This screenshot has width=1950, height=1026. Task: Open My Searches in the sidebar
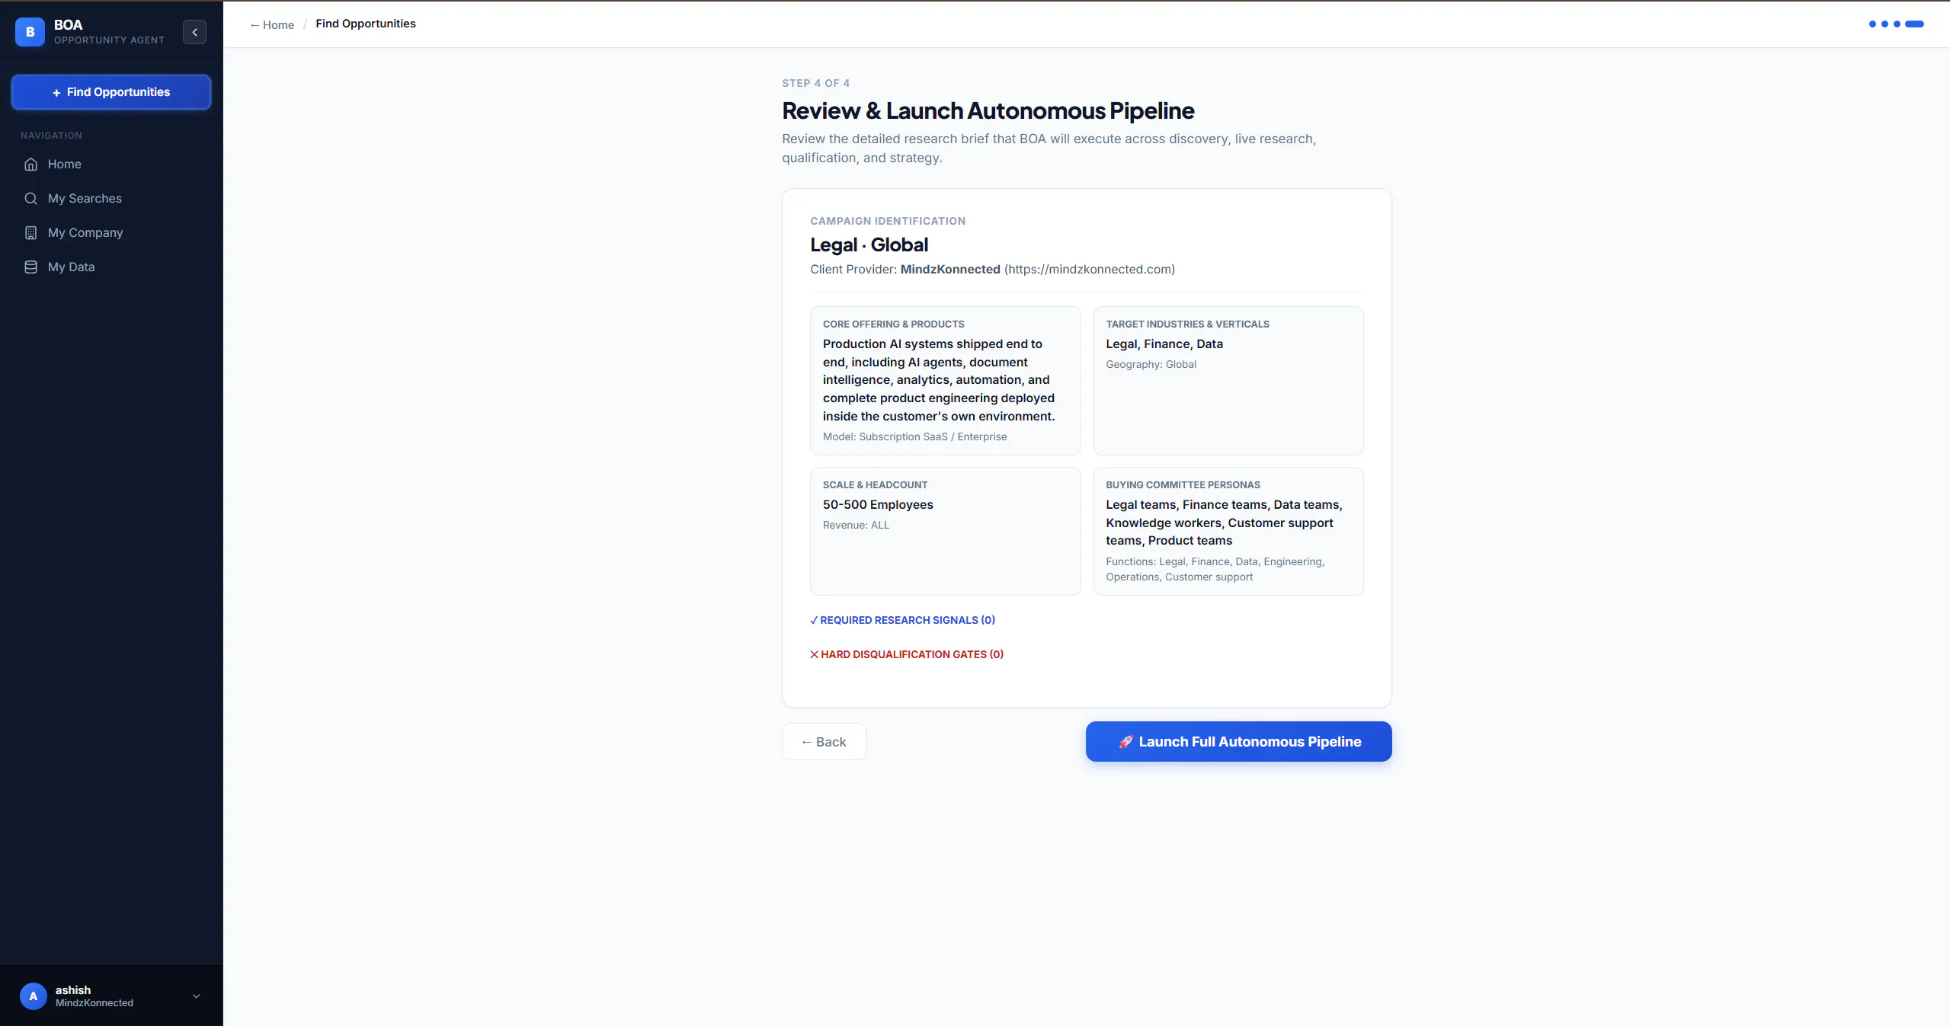click(x=111, y=198)
